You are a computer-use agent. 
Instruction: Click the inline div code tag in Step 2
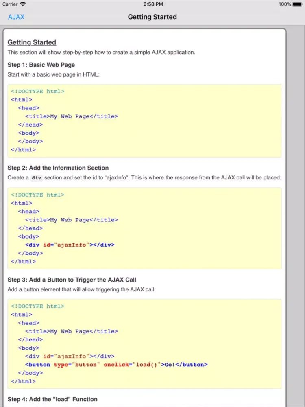(x=37, y=178)
